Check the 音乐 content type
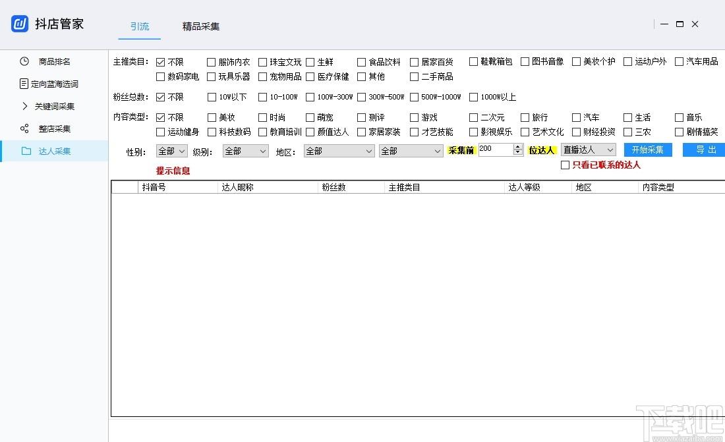 point(680,117)
